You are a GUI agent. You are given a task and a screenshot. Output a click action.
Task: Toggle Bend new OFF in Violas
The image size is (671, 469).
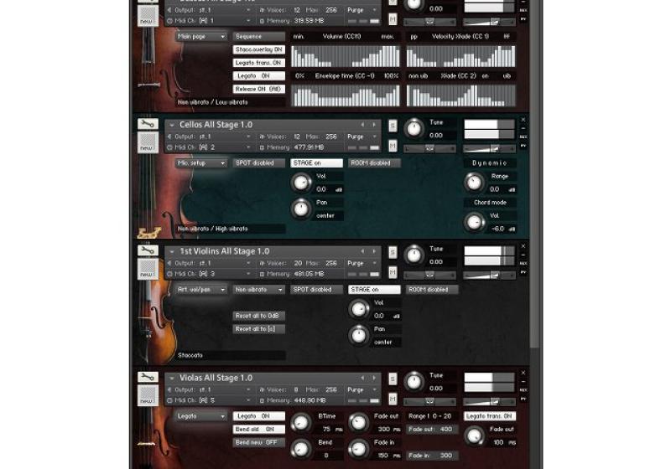(x=259, y=442)
